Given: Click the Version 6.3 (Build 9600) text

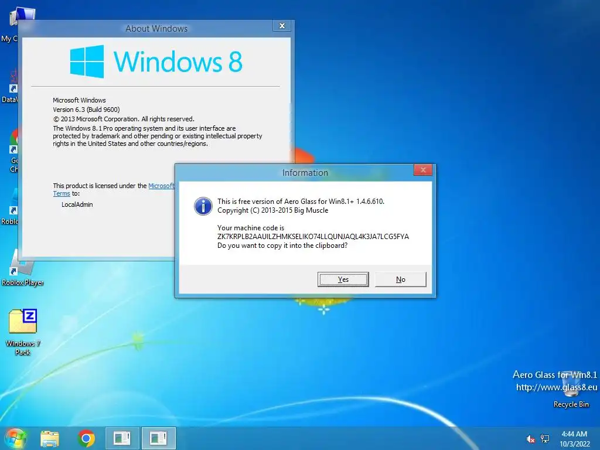Looking at the screenshot, I should (x=86, y=110).
